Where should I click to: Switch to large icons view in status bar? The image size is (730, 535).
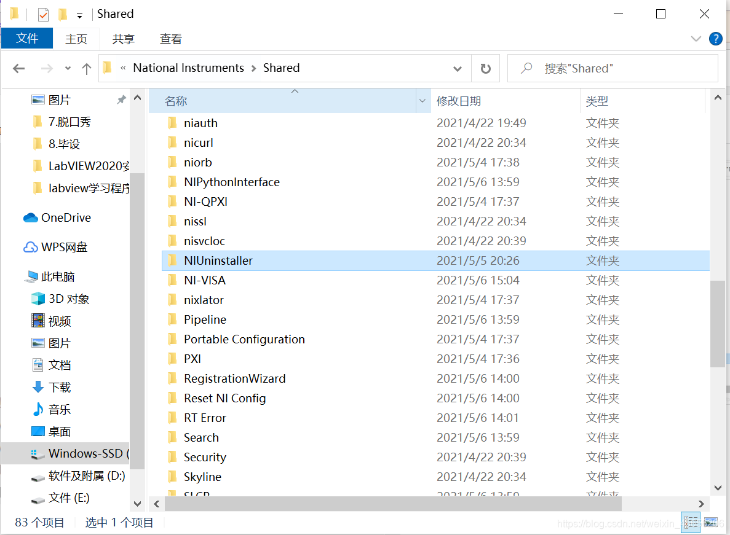711,523
